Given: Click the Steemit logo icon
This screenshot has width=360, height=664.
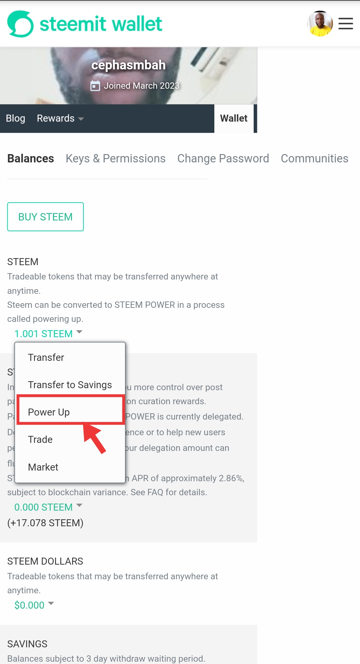Looking at the screenshot, I should [x=20, y=24].
